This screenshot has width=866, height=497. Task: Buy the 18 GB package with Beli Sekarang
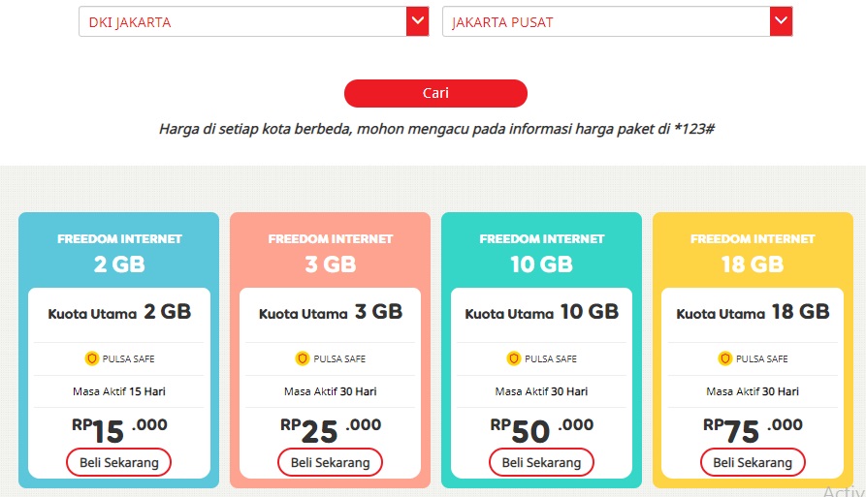pos(753,462)
